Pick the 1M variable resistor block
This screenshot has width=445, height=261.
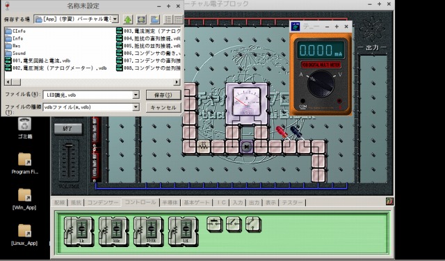click(x=183, y=231)
